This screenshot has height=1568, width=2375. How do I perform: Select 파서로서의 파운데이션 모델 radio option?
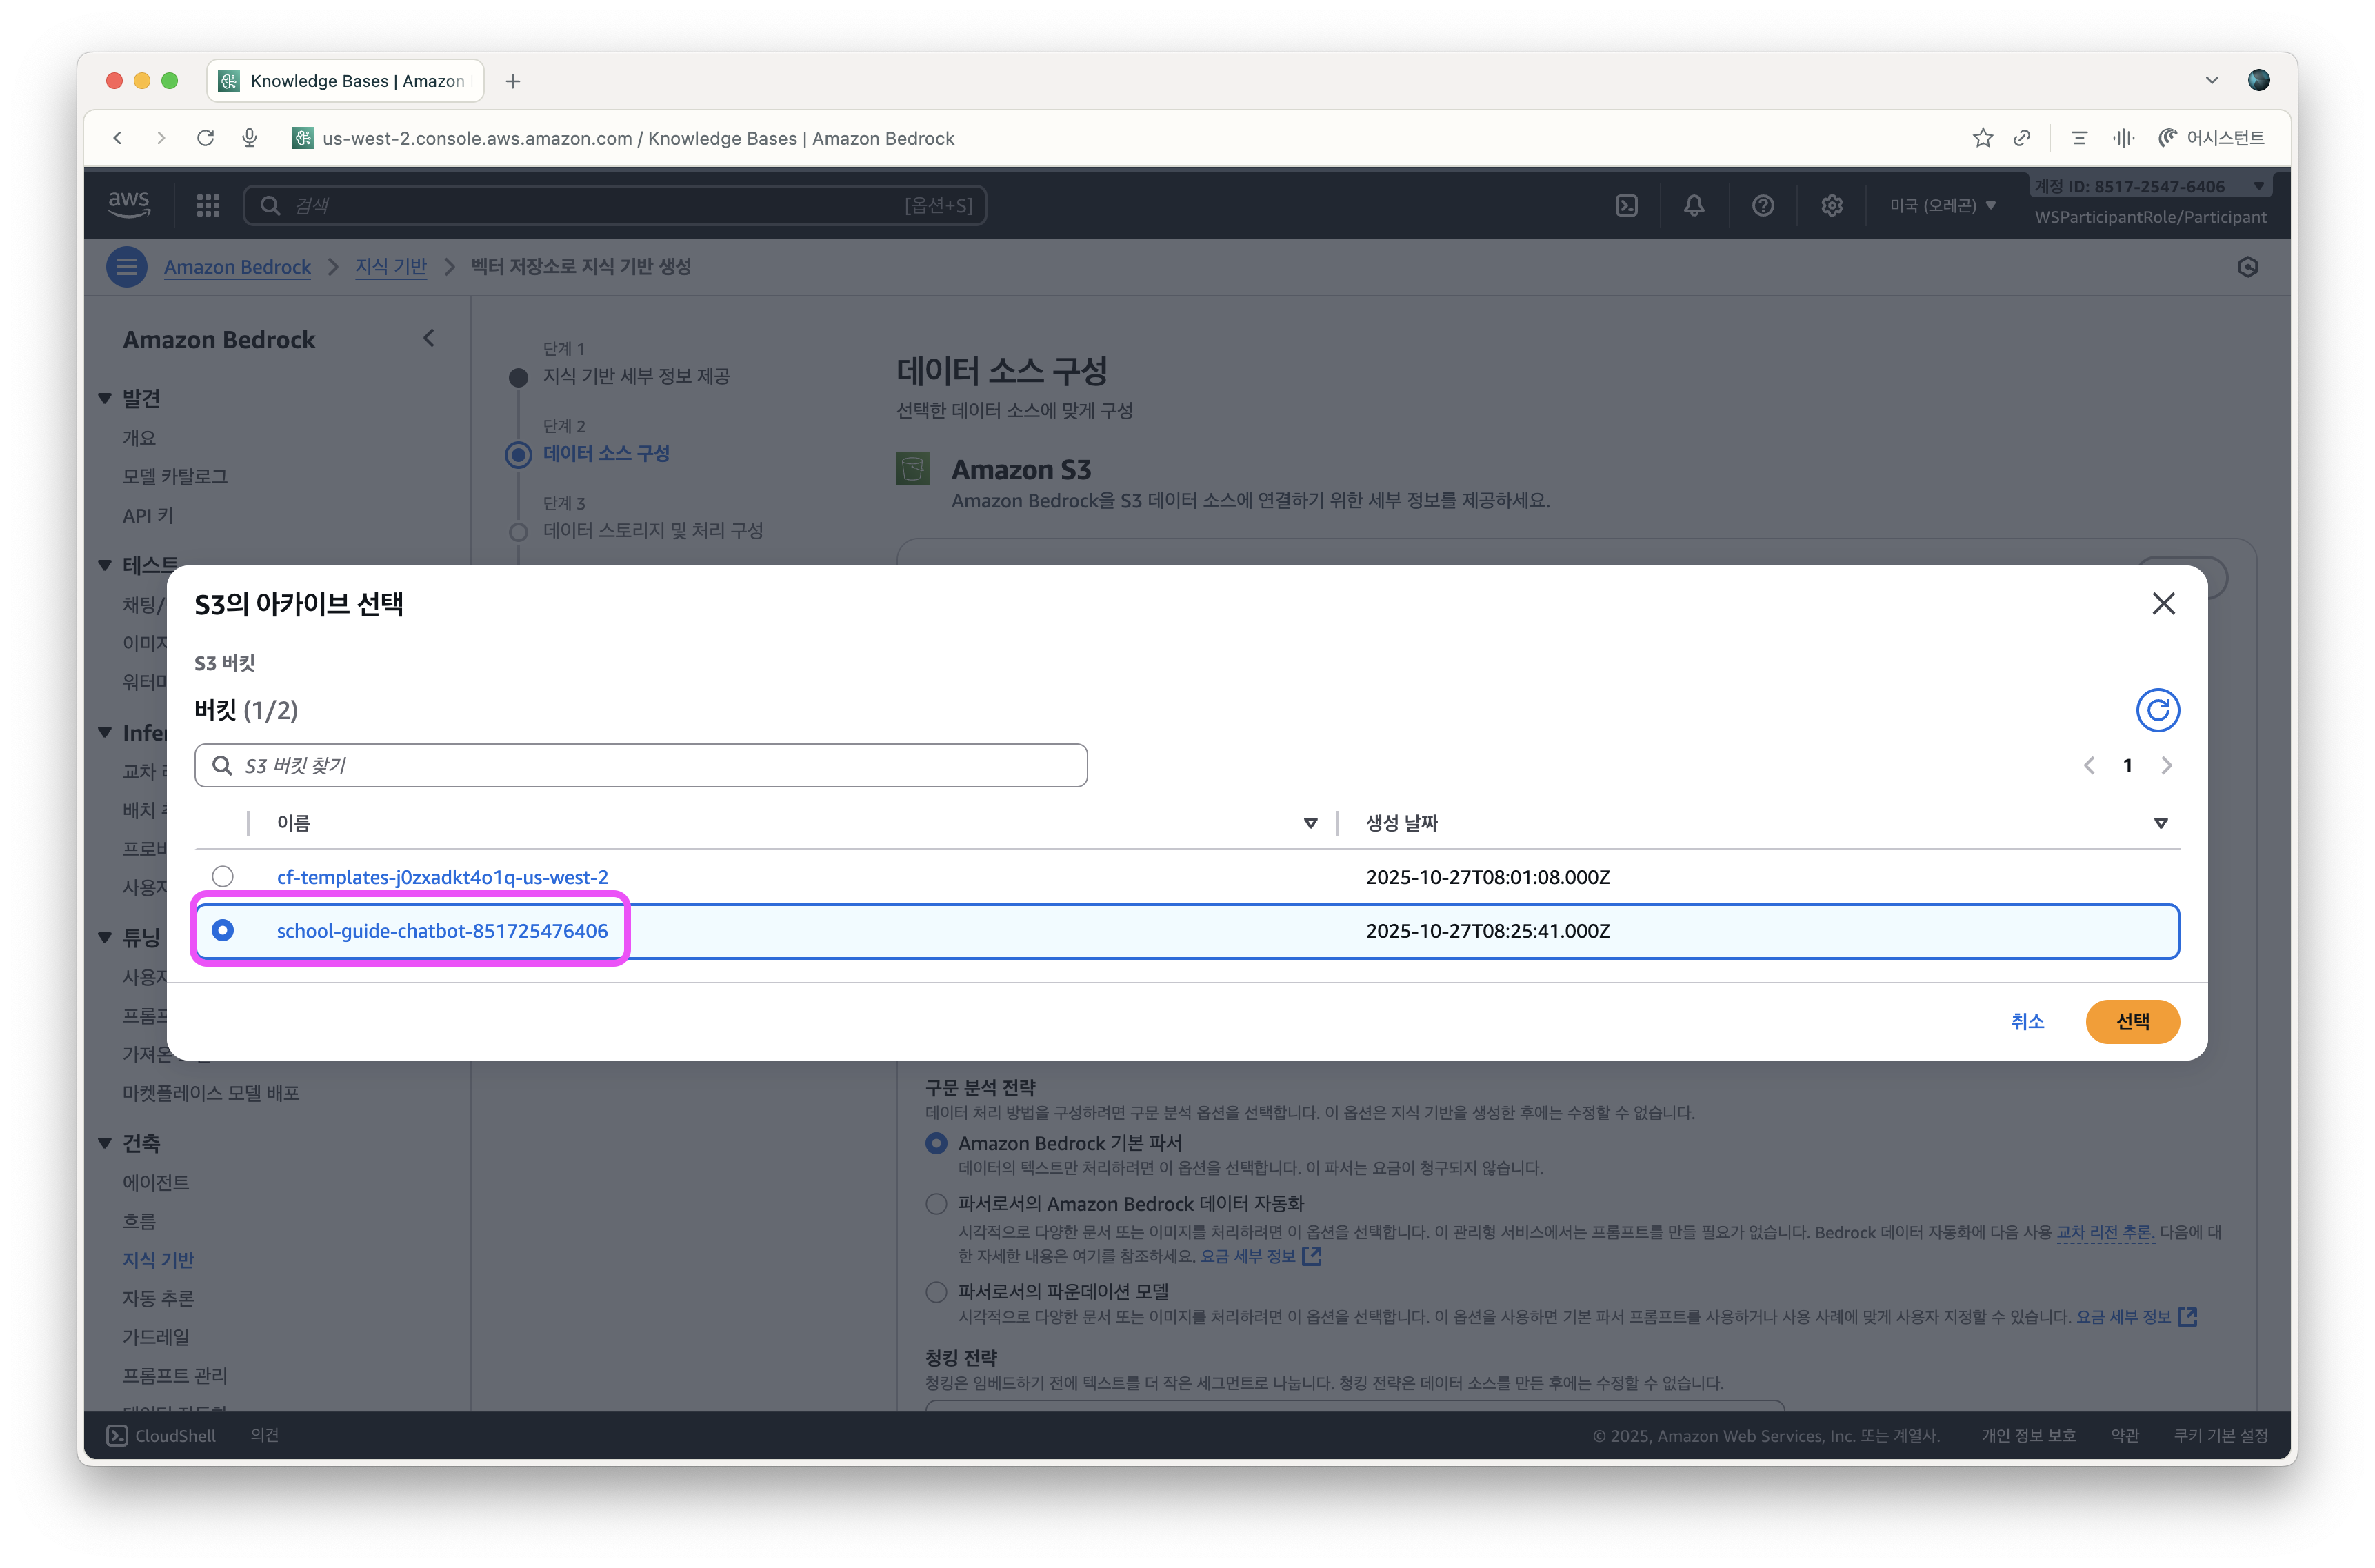point(936,1292)
